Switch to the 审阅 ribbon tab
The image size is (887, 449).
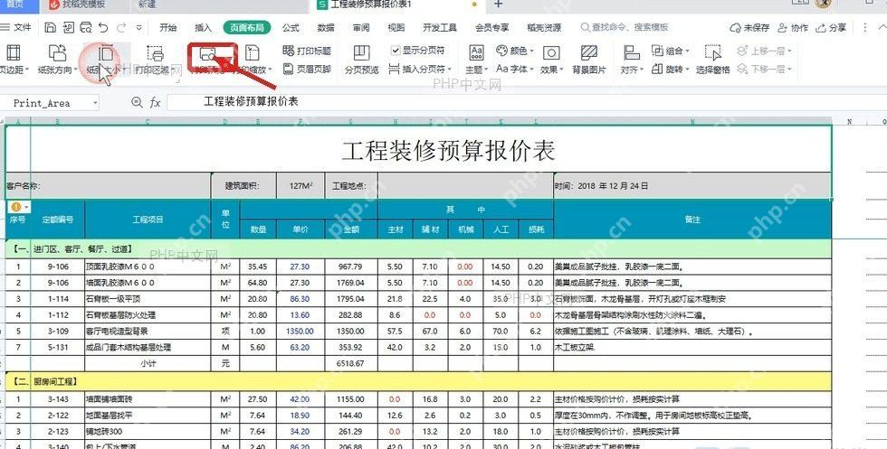[361, 28]
